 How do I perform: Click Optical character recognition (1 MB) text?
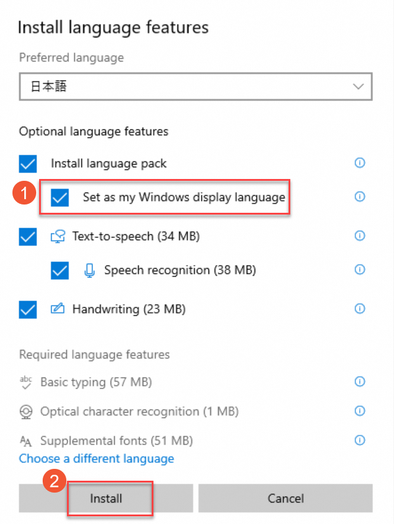pos(140,411)
